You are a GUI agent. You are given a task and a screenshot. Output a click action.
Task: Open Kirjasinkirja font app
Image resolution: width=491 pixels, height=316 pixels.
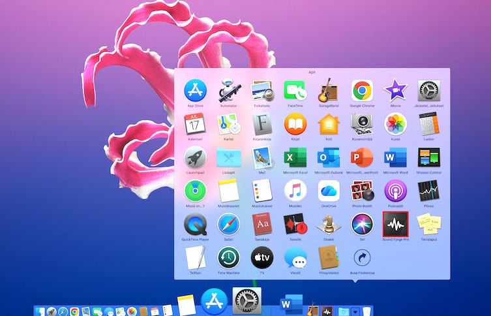tap(262, 124)
